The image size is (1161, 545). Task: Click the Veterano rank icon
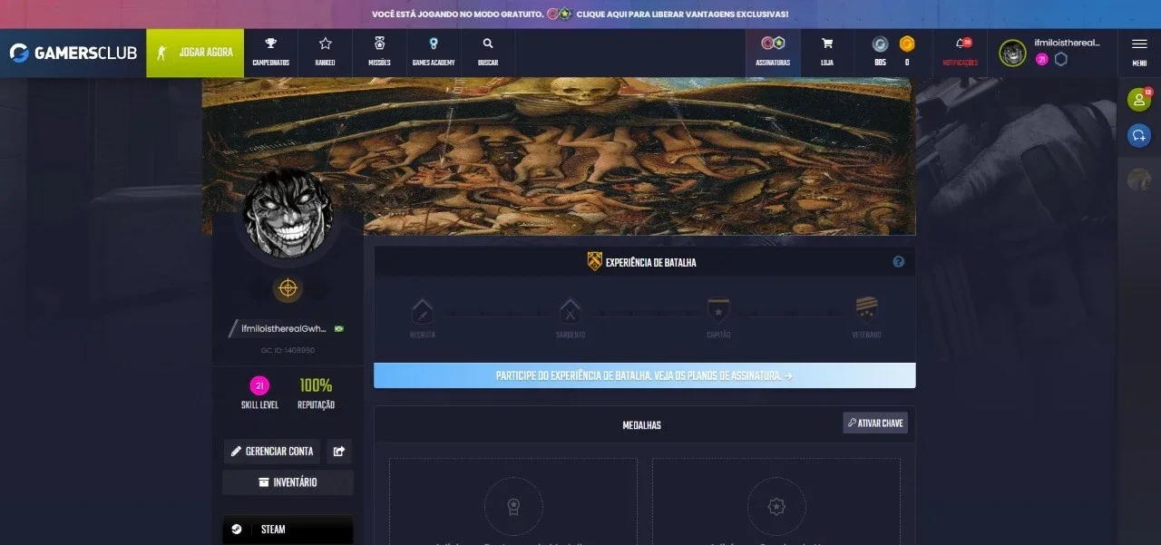(866, 311)
